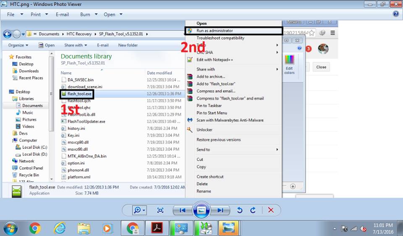The image size is (403, 236).
Task: Click the user avatar picture
Action: [x=323, y=49]
